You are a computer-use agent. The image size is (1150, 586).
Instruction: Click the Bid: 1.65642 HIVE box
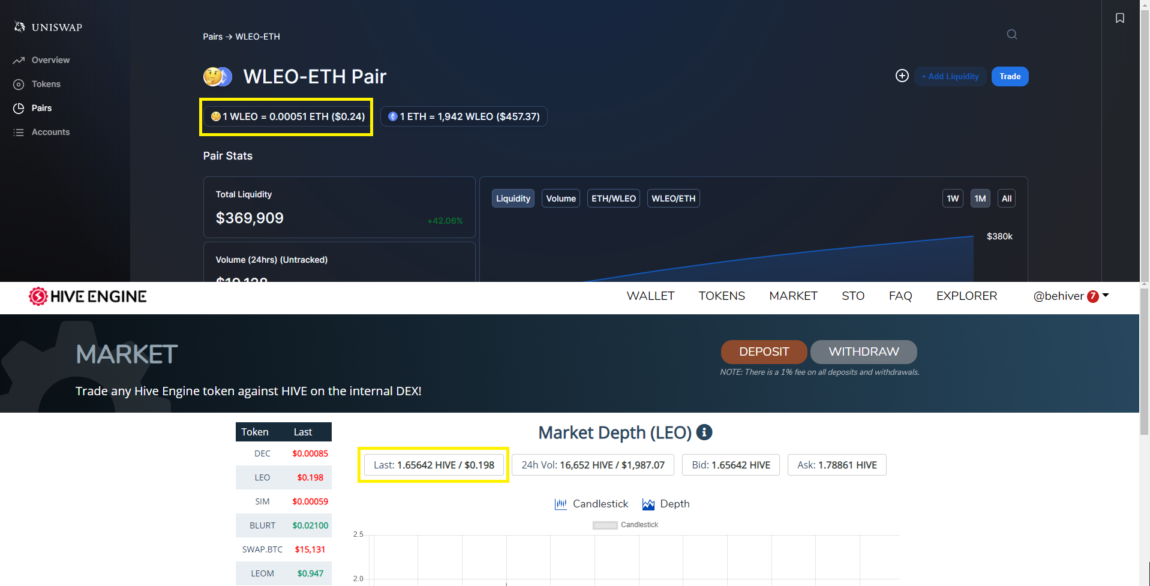point(731,465)
